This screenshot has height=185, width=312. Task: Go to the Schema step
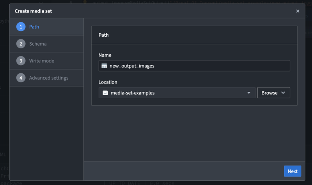pos(46,44)
